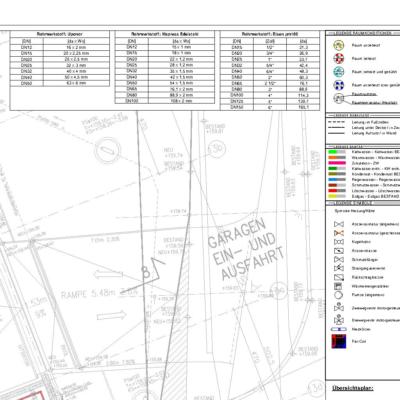Click the Schmutzfänger strainer symbol
The width and height of the screenshot is (400, 400).
(x=338, y=260)
